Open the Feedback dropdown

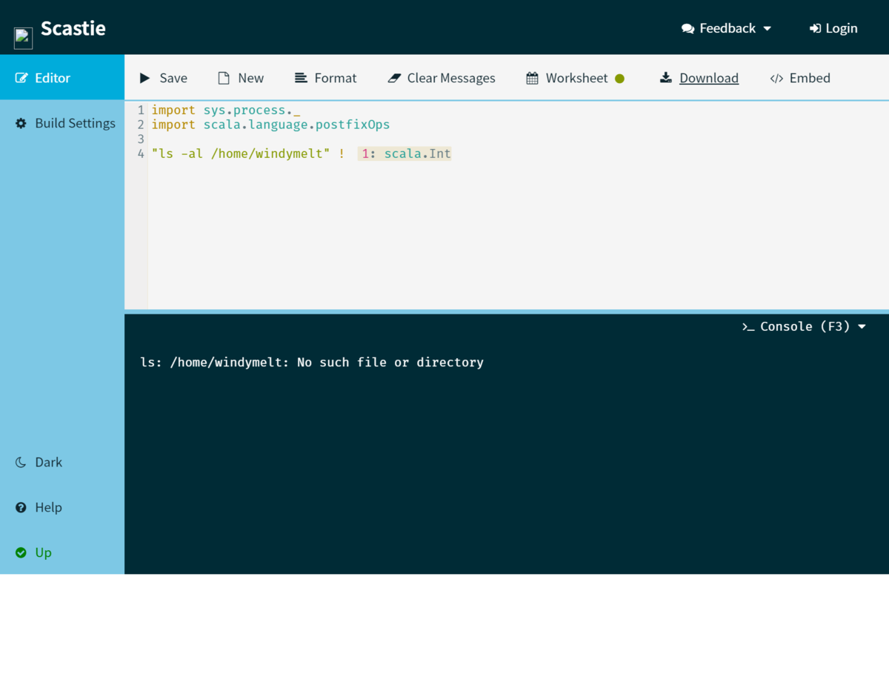pyautogui.click(x=726, y=27)
